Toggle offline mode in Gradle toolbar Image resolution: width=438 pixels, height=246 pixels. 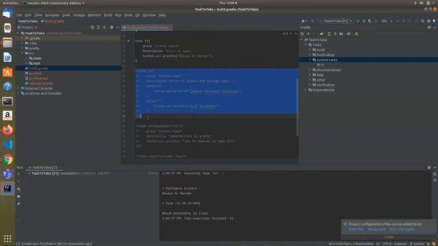point(348,33)
